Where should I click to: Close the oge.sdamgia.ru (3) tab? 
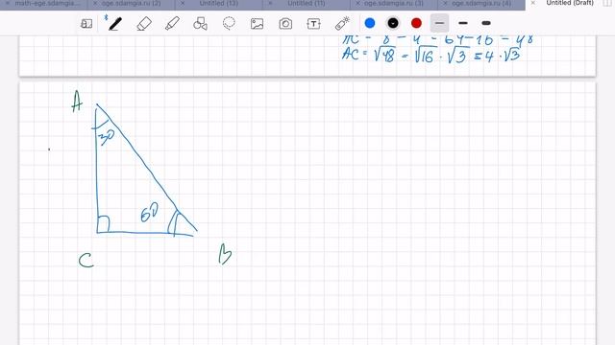(357, 3)
